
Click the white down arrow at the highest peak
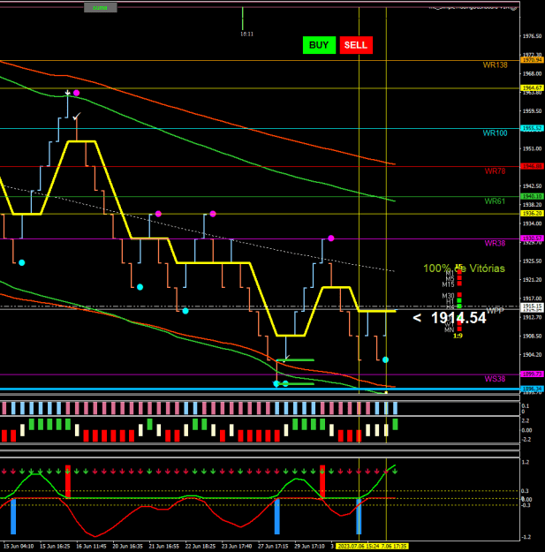(68, 93)
